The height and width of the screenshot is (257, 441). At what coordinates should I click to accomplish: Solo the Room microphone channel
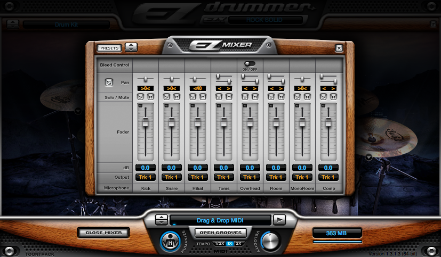(x=271, y=97)
